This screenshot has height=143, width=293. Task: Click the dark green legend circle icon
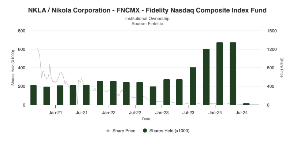(145, 131)
